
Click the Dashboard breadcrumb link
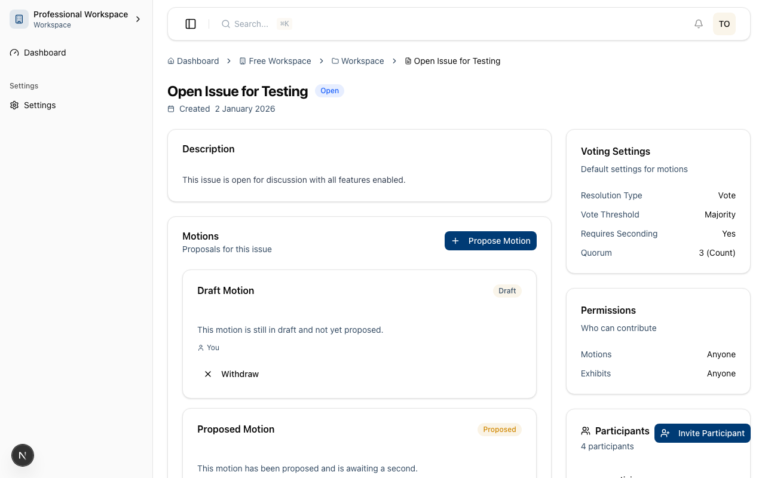pos(198,61)
